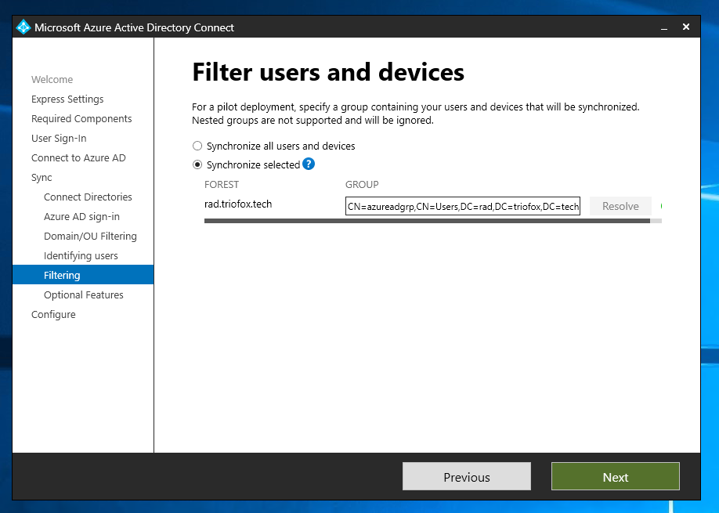Image resolution: width=719 pixels, height=513 pixels.
Task: Click the rad.triofox.tech forest name
Action: tap(238, 204)
